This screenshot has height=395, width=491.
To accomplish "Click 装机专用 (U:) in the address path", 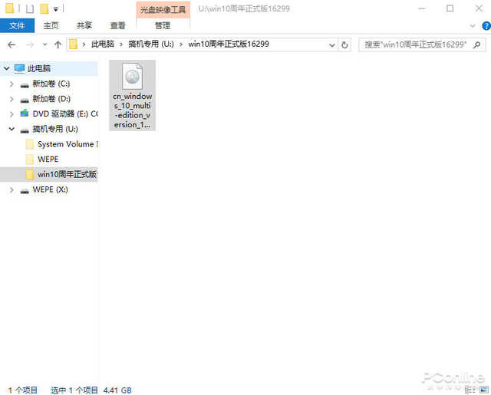I will click(x=151, y=44).
